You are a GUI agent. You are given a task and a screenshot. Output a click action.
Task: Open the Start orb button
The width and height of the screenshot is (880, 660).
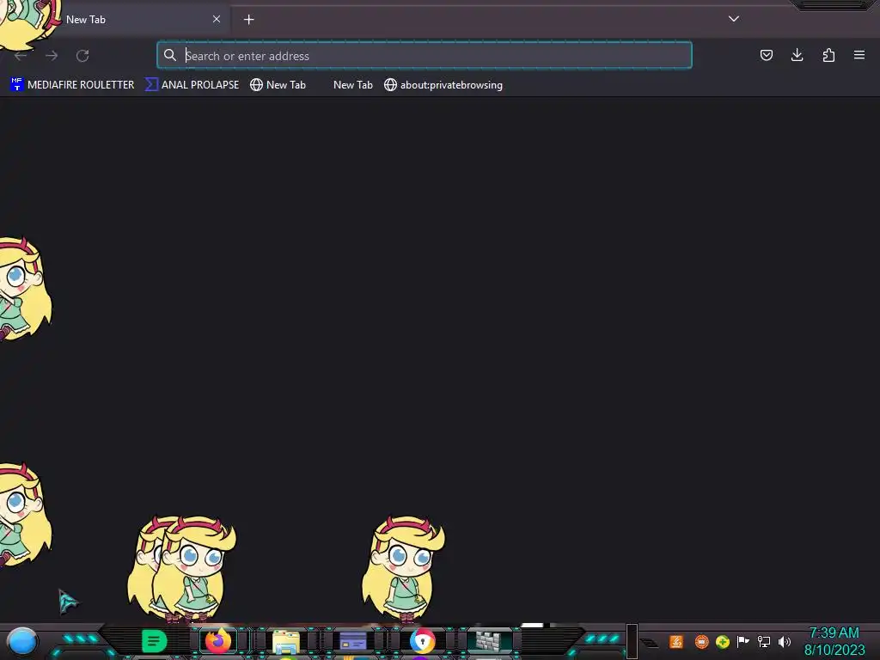tap(22, 642)
